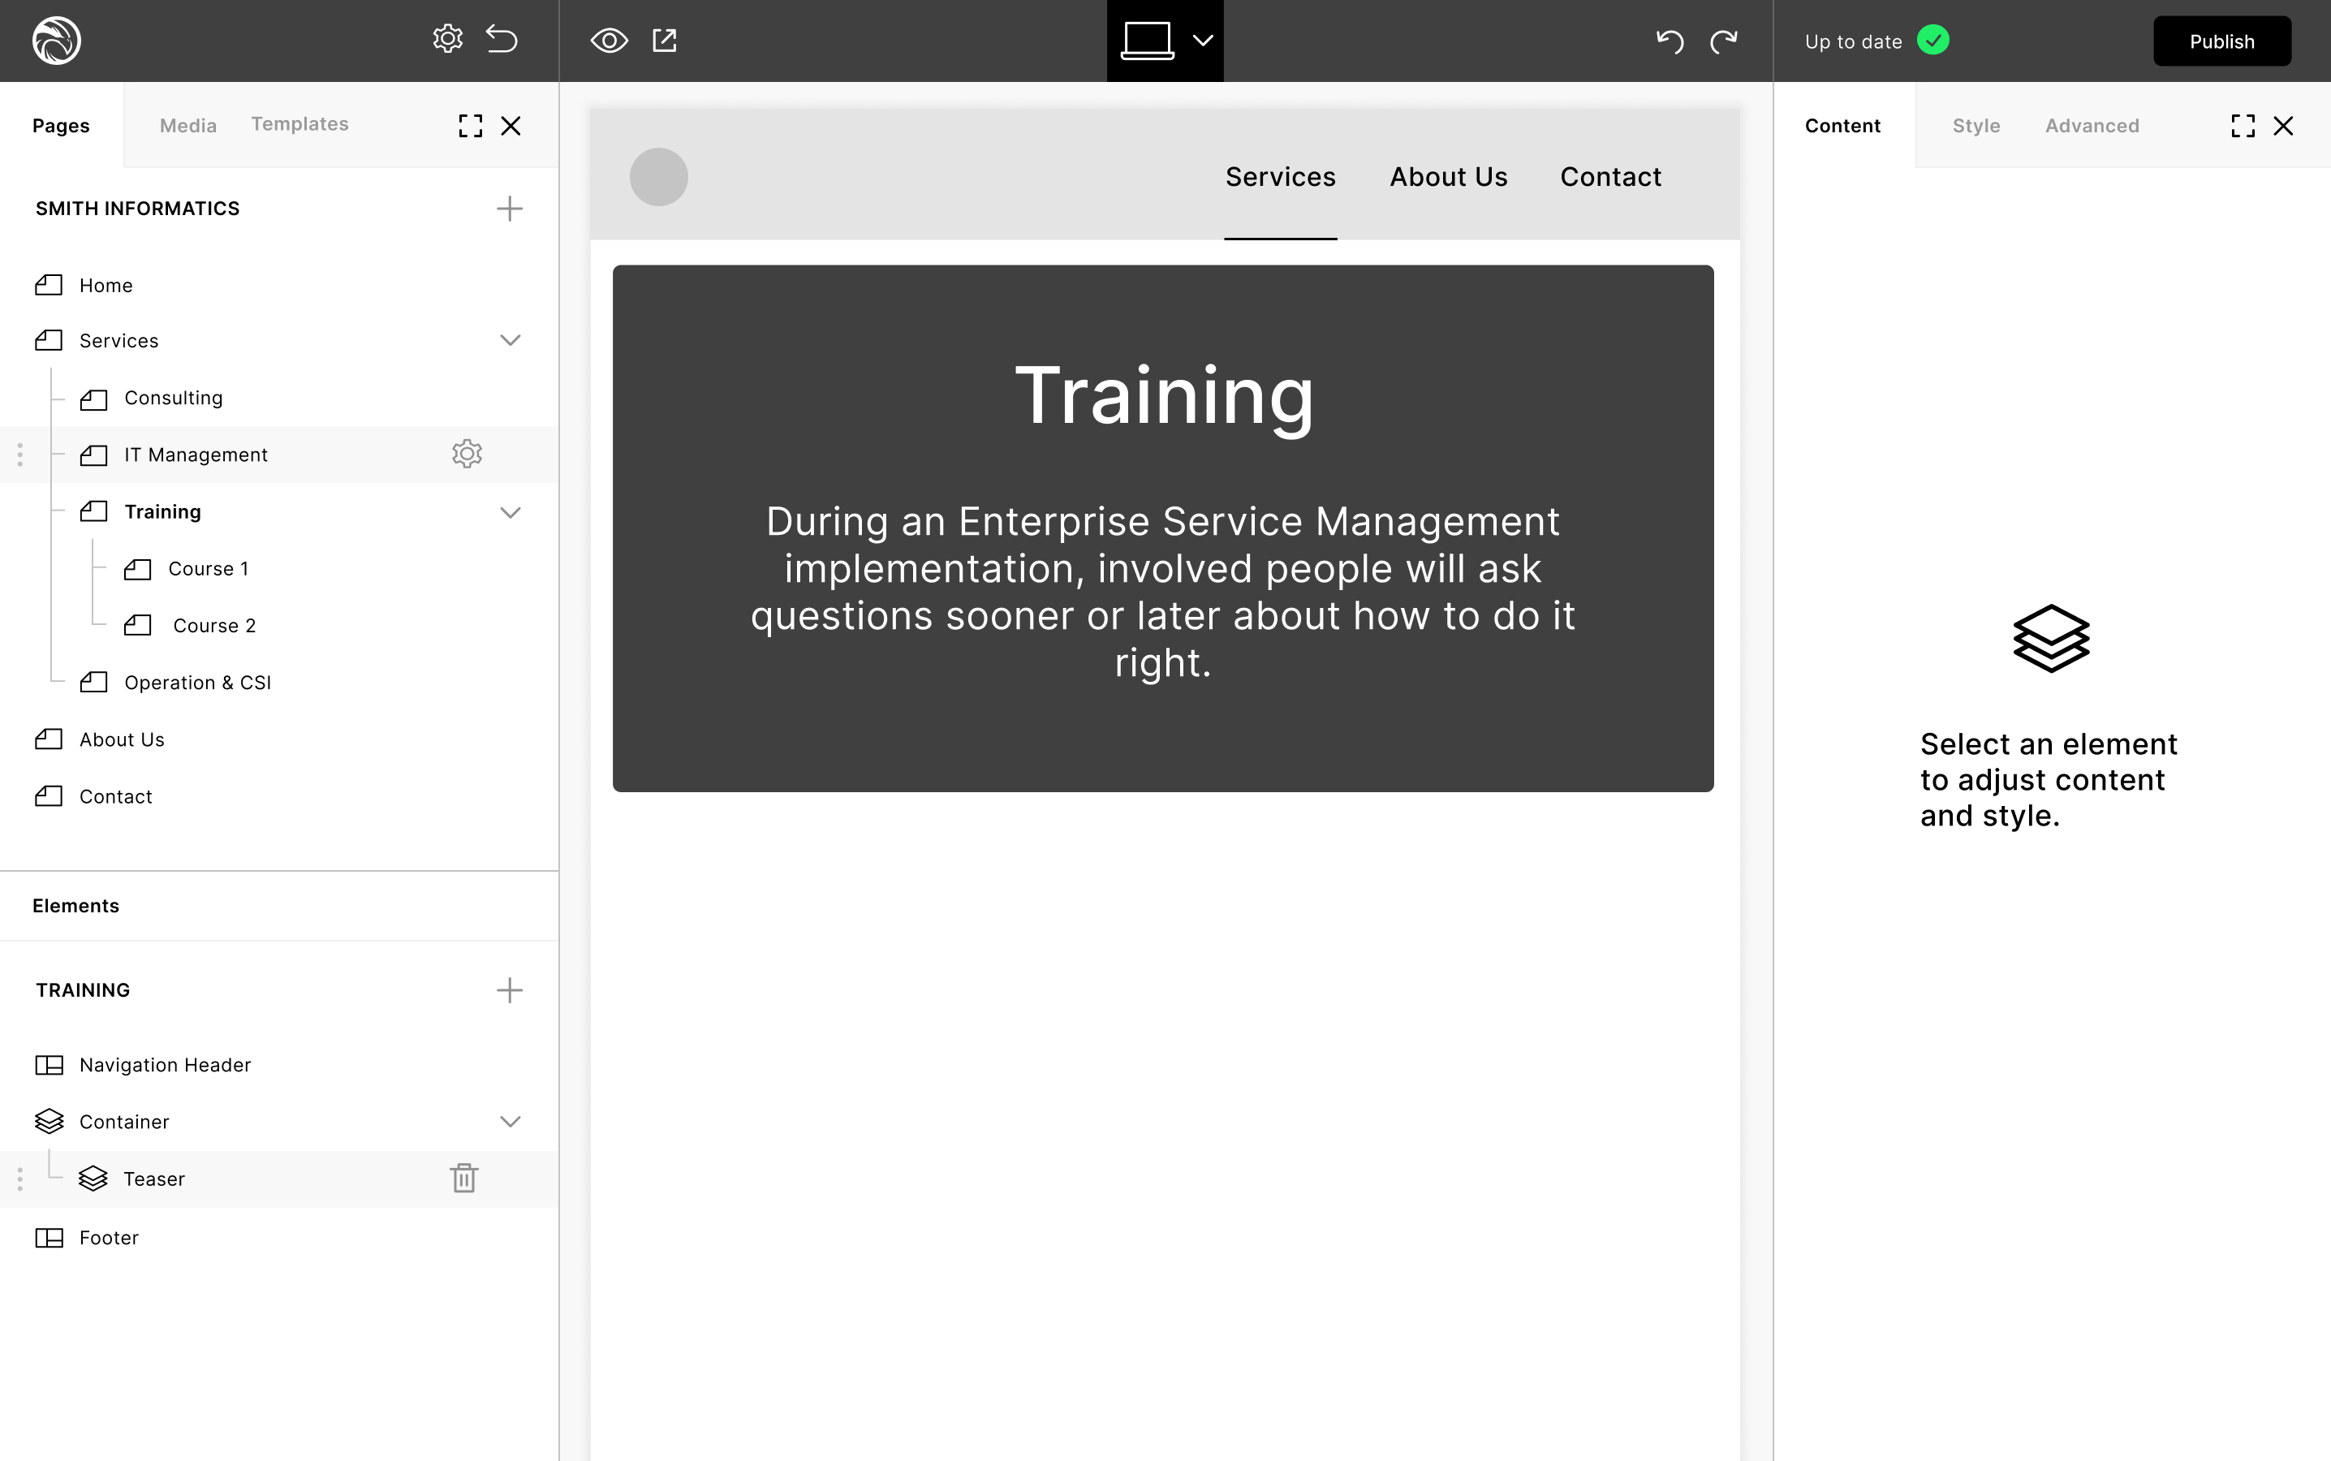Image resolution: width=2331 pixels, height=1461 pixels.
Task: Switch to the Media tab
Action: 187,126
